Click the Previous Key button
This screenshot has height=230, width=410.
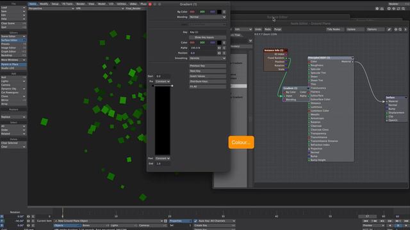tap(208, 66)
